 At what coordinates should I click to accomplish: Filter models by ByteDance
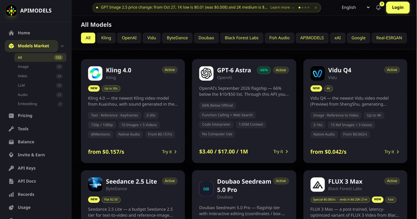click(177, 38)
